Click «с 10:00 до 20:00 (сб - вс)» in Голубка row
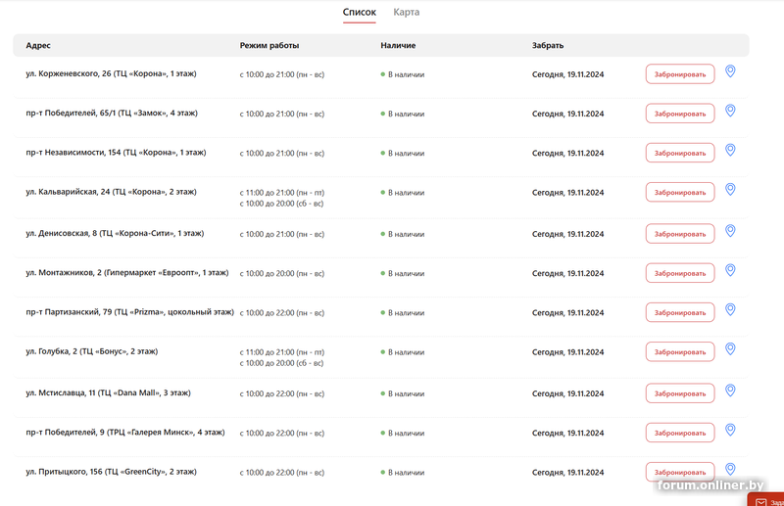Image resolution: width=784 pixels, height=506 pixels. tap(281, 364)
